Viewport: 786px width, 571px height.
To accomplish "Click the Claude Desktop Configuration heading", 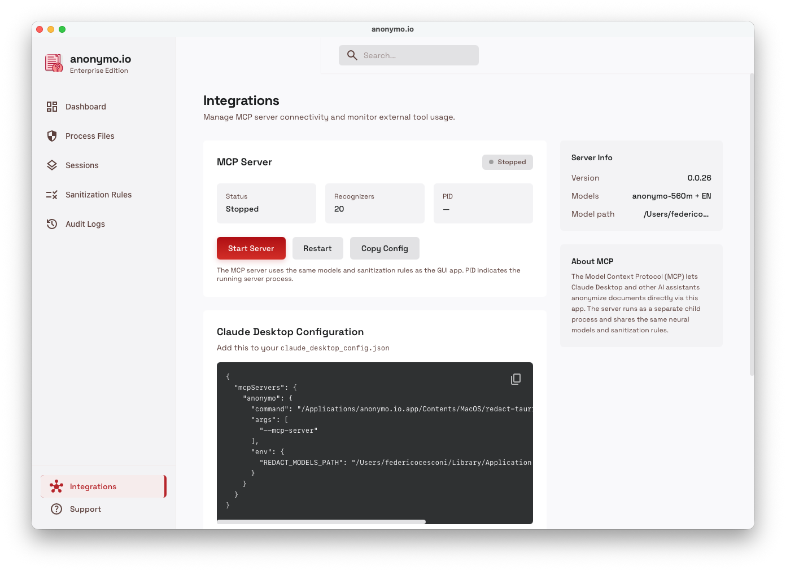I will tap(290, 332).
